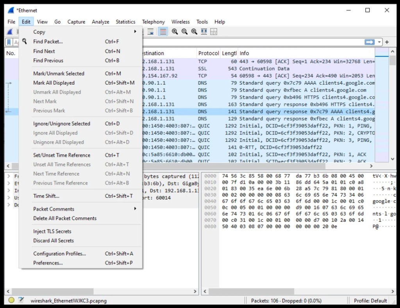Open the Capture menu
The width and height of the screenshot is (400, 308).
(76, 22)
